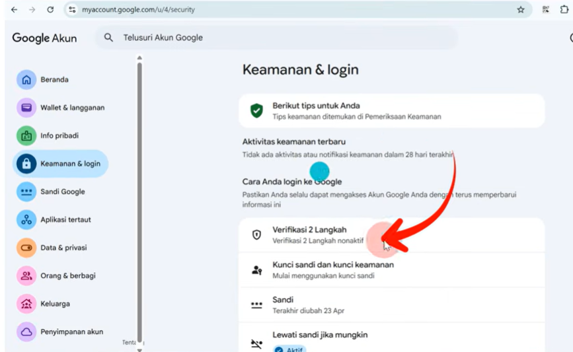Screen dimensions: 573x352
Task: Click the green shield check icon
Action: tap(256, 111)
